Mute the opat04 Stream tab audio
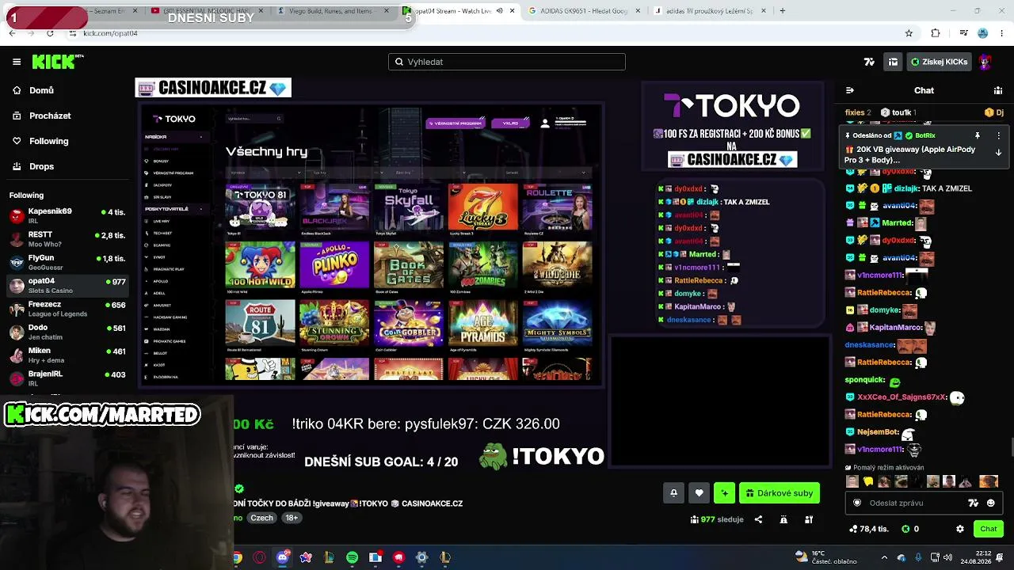The image size is (1014, 570). click(499, 11)
